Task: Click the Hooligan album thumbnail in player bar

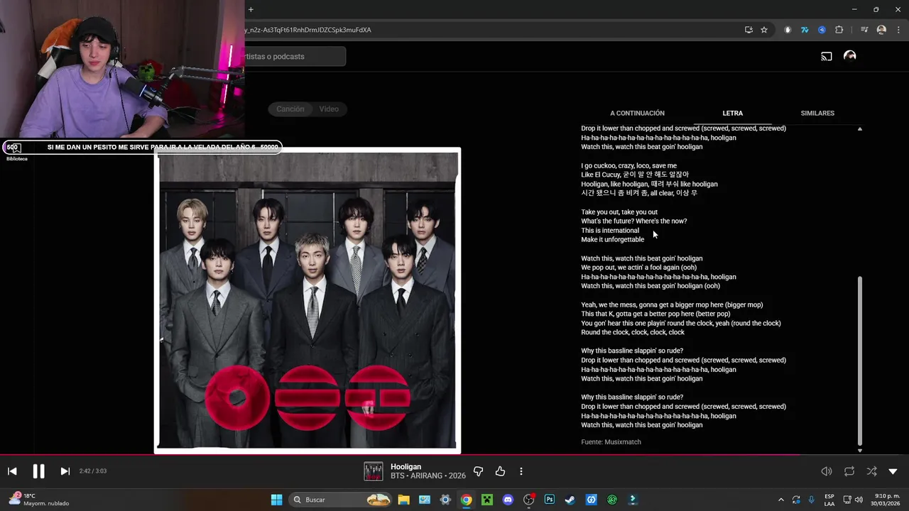Action: coord(374,471)
